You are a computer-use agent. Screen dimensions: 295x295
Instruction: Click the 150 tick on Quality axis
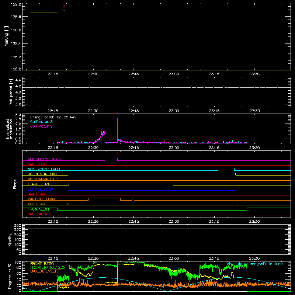point(18,240)
